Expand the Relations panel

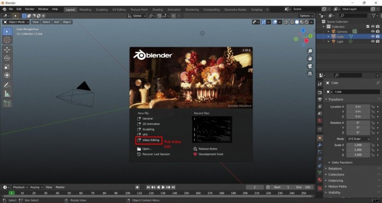[x=335, y=169]
